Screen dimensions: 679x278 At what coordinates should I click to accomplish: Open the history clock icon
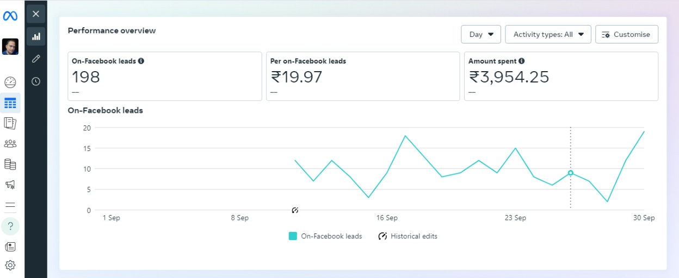[x=36, y=81]
